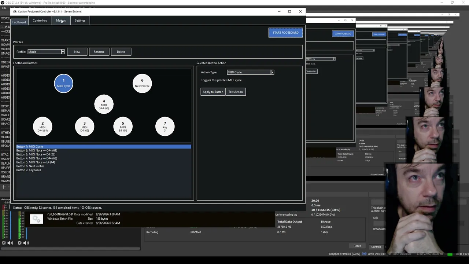Click the 'run_footboard.bat' file name
The height and width of the screenshot is (264, 469).
point(60,214)
